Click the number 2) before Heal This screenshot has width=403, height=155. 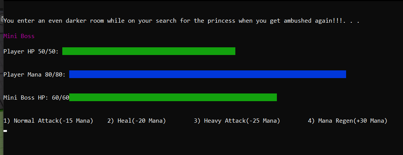[111, 121]
